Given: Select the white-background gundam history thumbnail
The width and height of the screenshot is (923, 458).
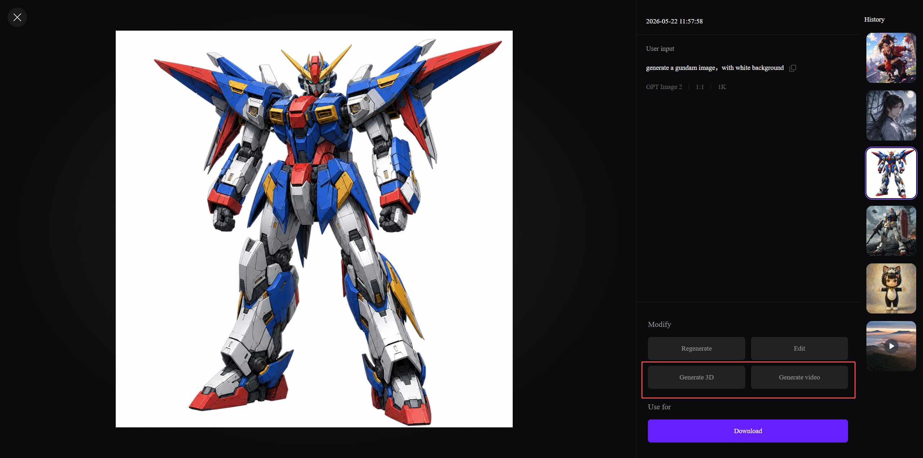Looking at the screenshot, I should pyautogui.click(x=891, y=173).
